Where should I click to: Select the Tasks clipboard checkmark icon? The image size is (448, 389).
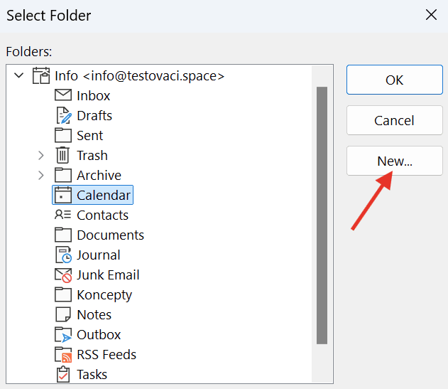[x=63, y=374]
